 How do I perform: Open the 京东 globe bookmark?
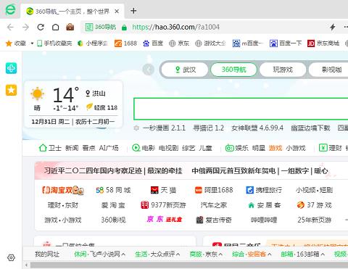[179, 44]
